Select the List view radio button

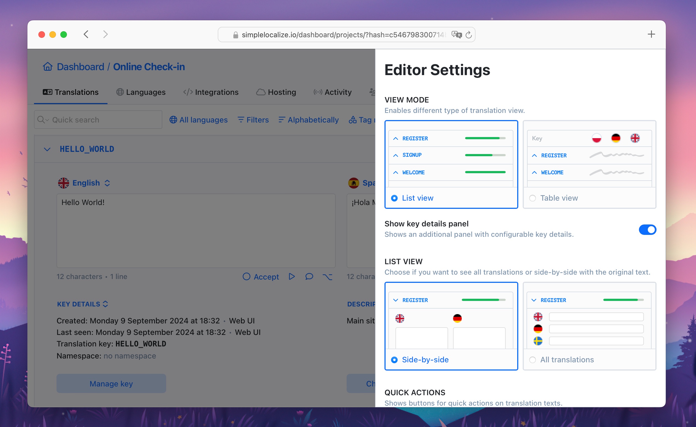click(x=394, y=198)
